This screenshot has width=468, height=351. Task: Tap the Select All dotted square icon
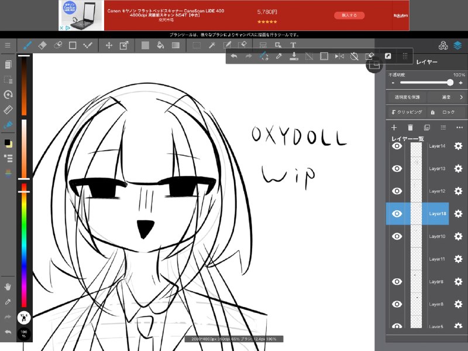(x=324, y=56)
